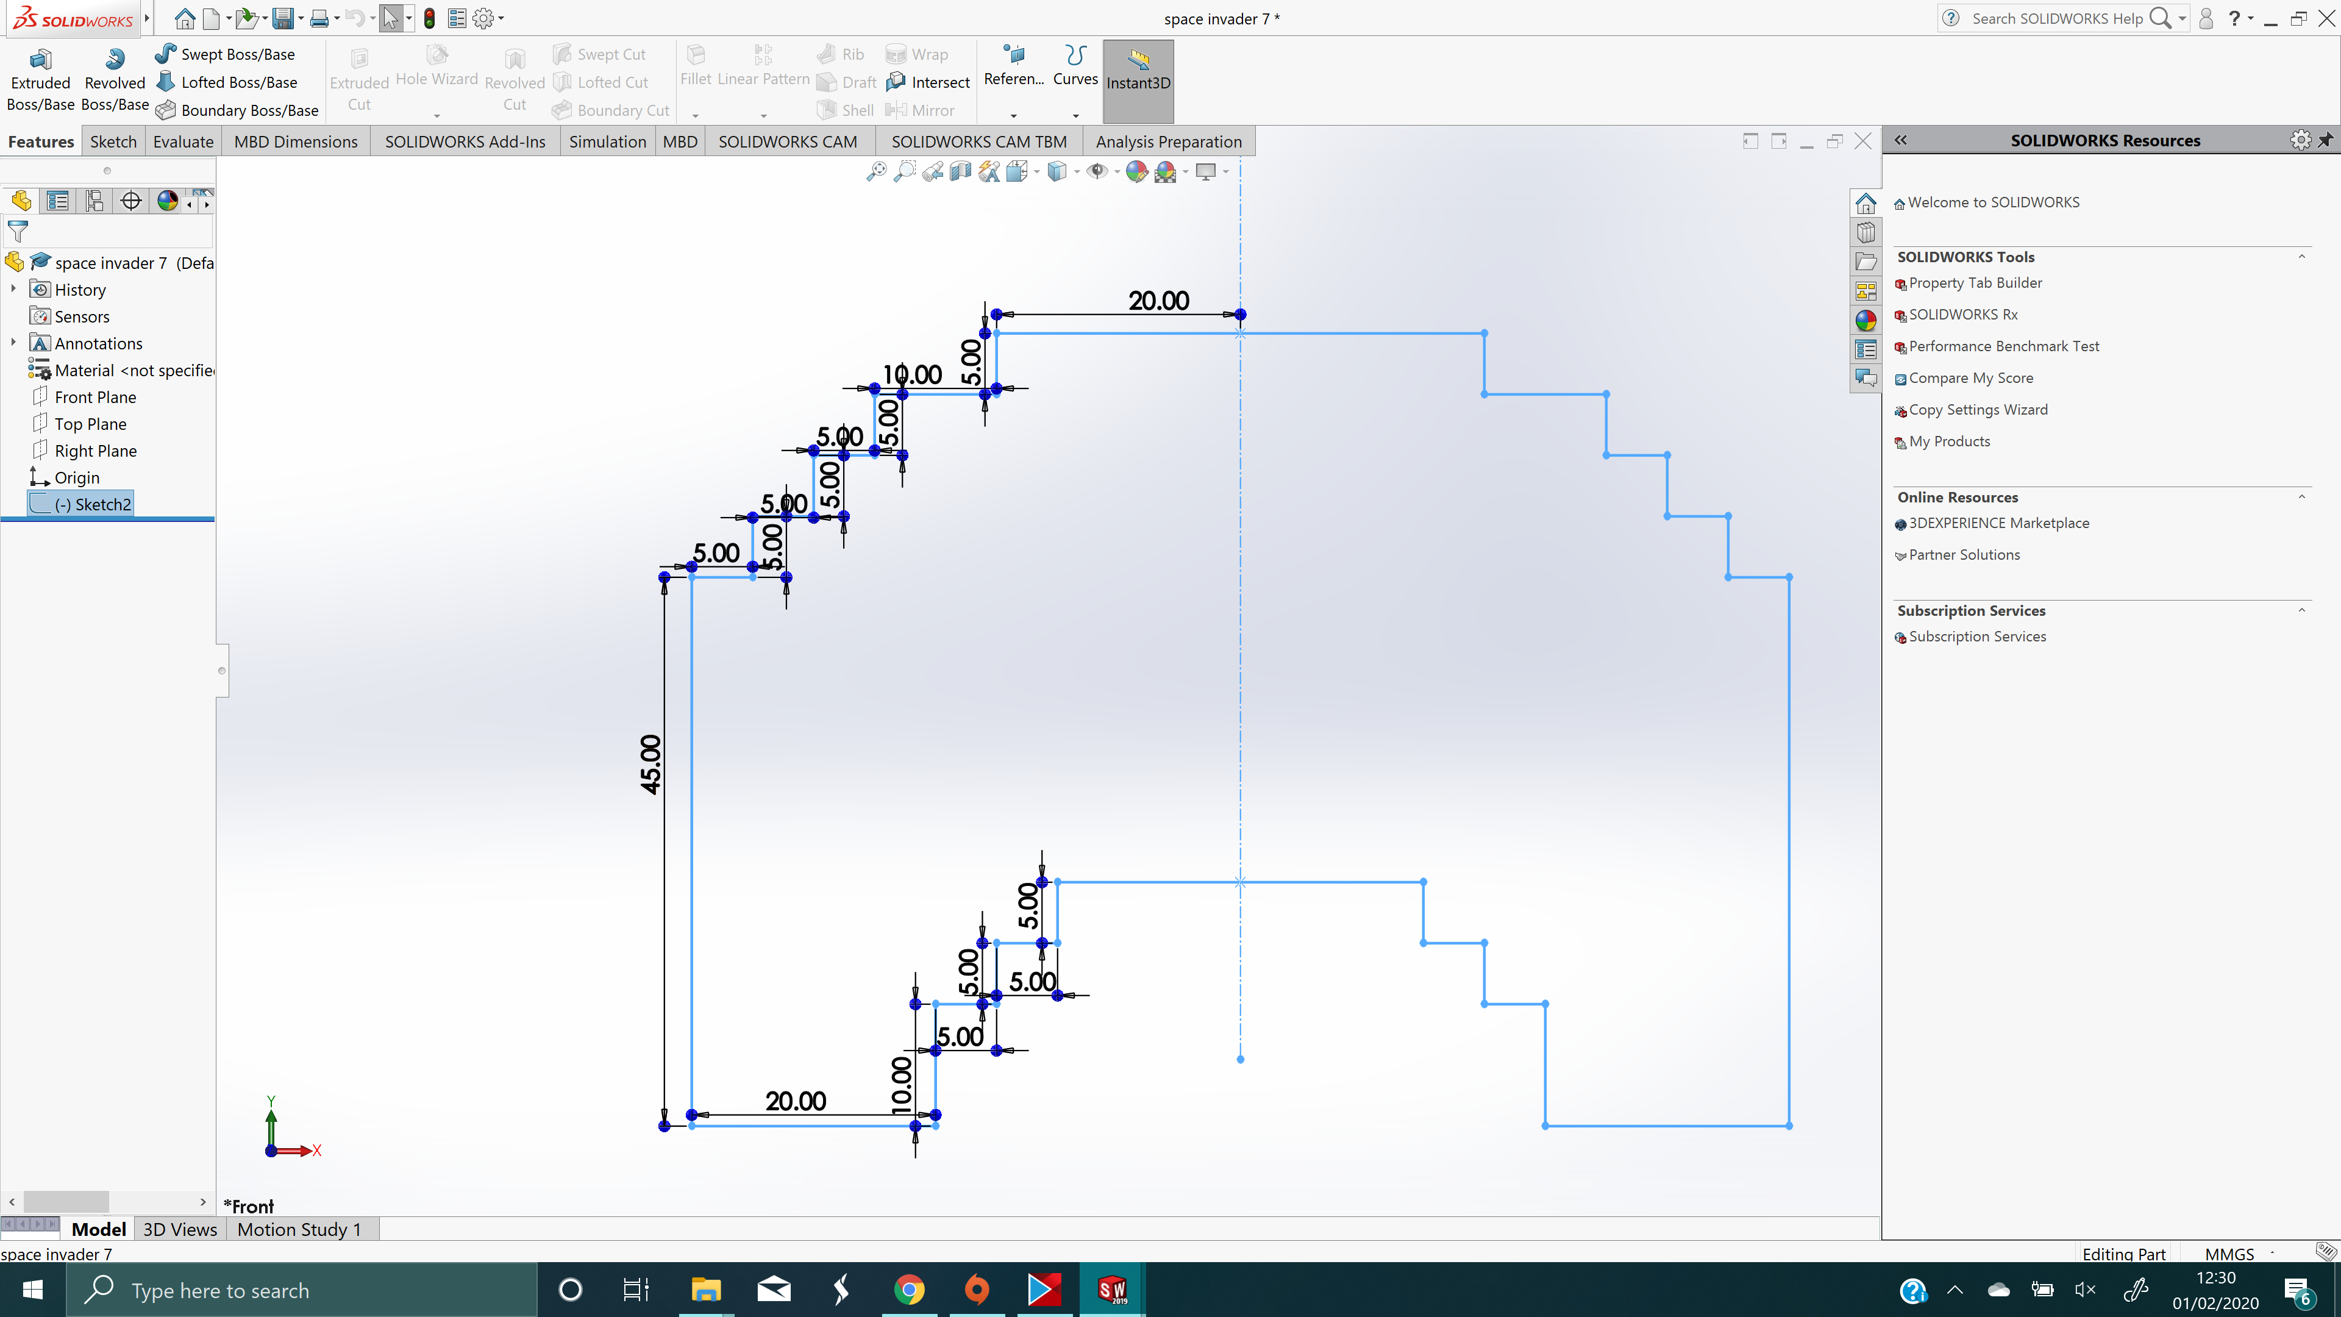The width and height of the screenshot is (2341, 1317).
Task: Open the FeatureManager design tree tab
Action: point(21,201)
